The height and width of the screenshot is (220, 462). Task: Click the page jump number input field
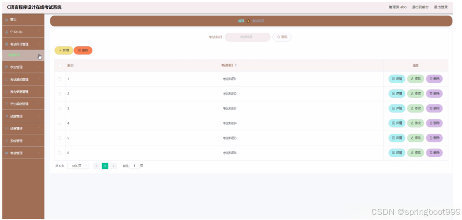134,166
